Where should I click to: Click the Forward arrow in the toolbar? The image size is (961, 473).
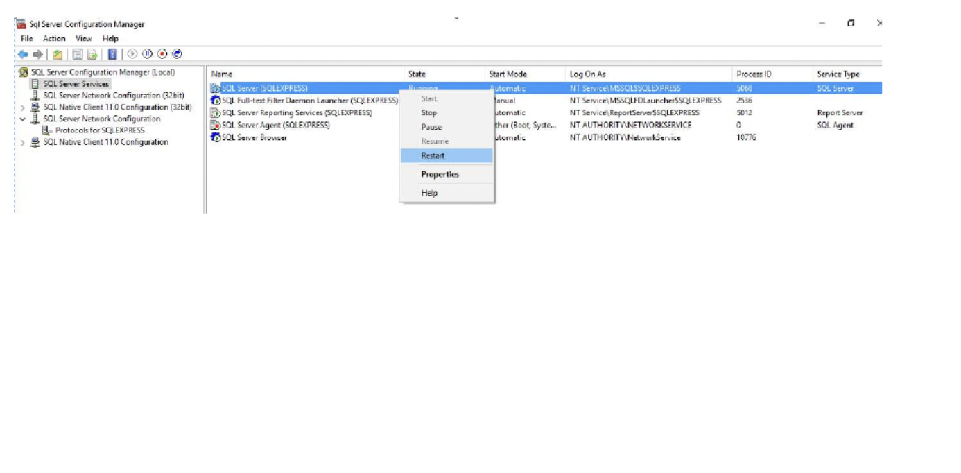[38, 54]
